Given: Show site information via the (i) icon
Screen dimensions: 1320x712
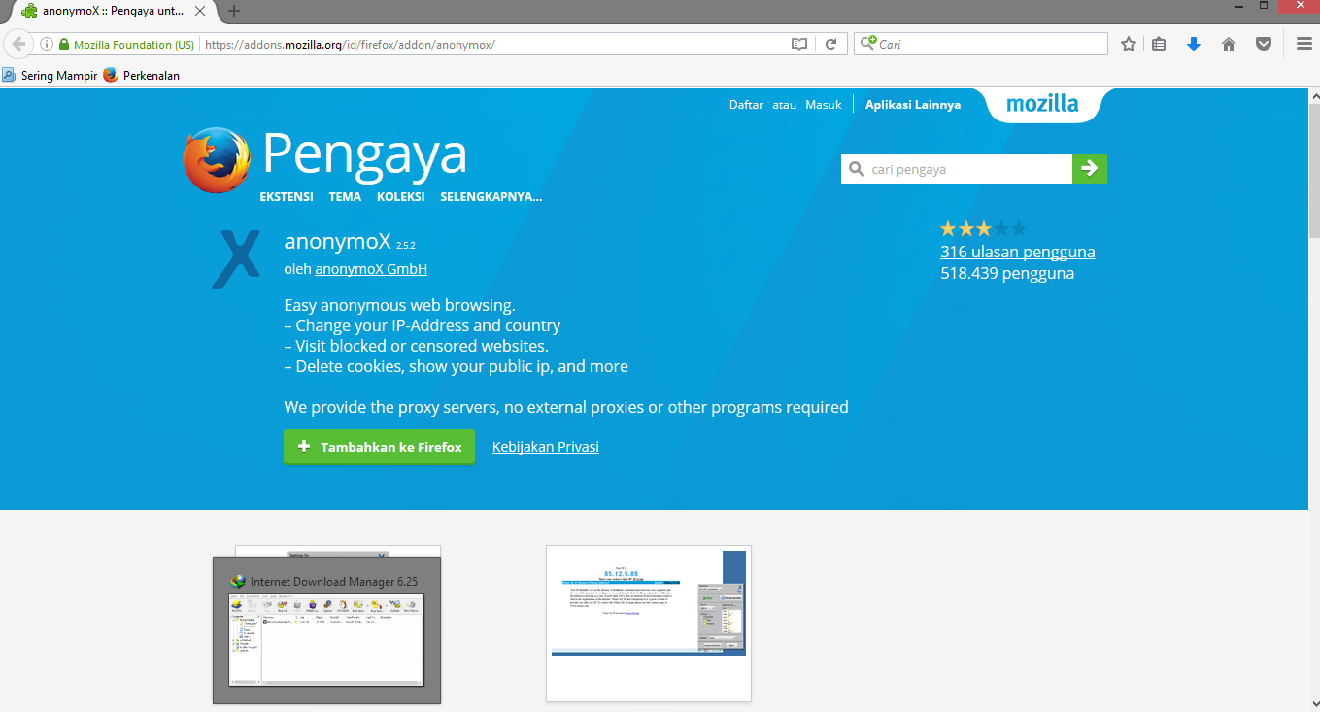Looking at the screenshot, I should pos(46,44).
